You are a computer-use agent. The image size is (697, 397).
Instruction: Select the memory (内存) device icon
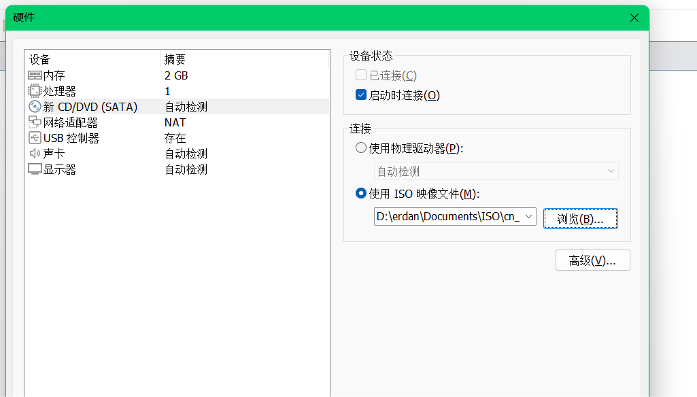pyautogui.click(x=35, y=75)
